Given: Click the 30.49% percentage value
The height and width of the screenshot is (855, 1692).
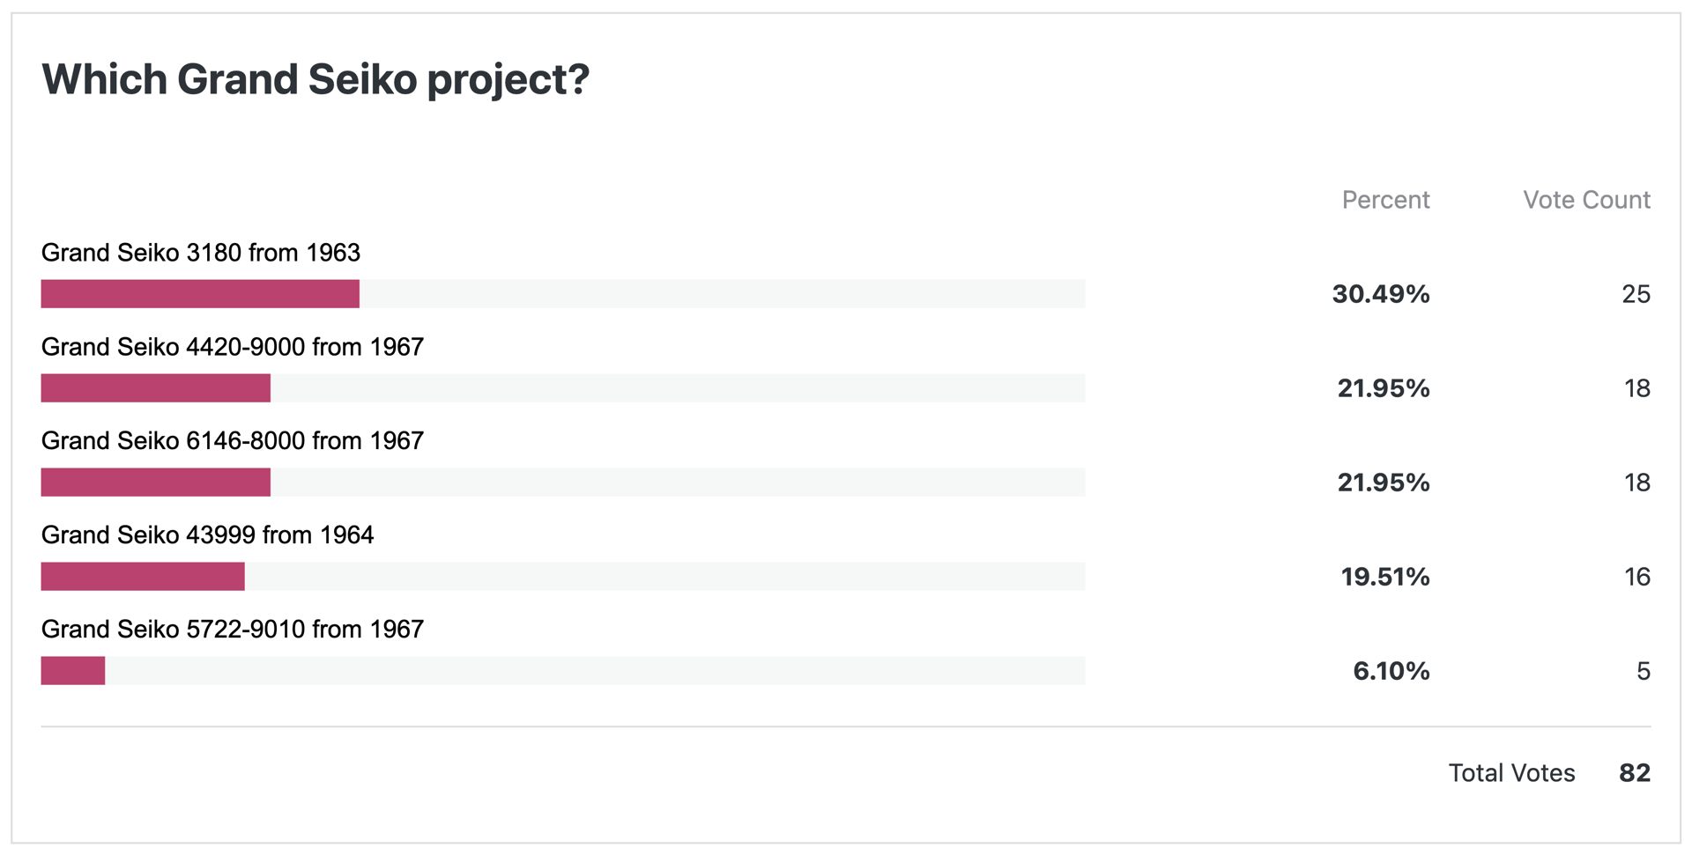Looking at the screenshot, I should (x=1381, y=294).
